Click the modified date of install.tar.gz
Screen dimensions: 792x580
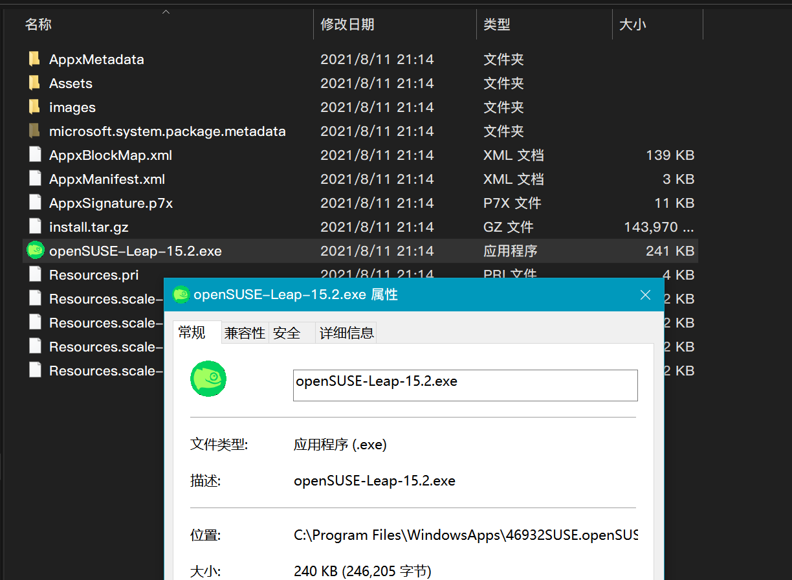point(377,227)
